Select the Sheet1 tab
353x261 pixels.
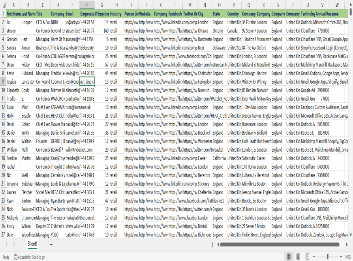pos(32,244)
